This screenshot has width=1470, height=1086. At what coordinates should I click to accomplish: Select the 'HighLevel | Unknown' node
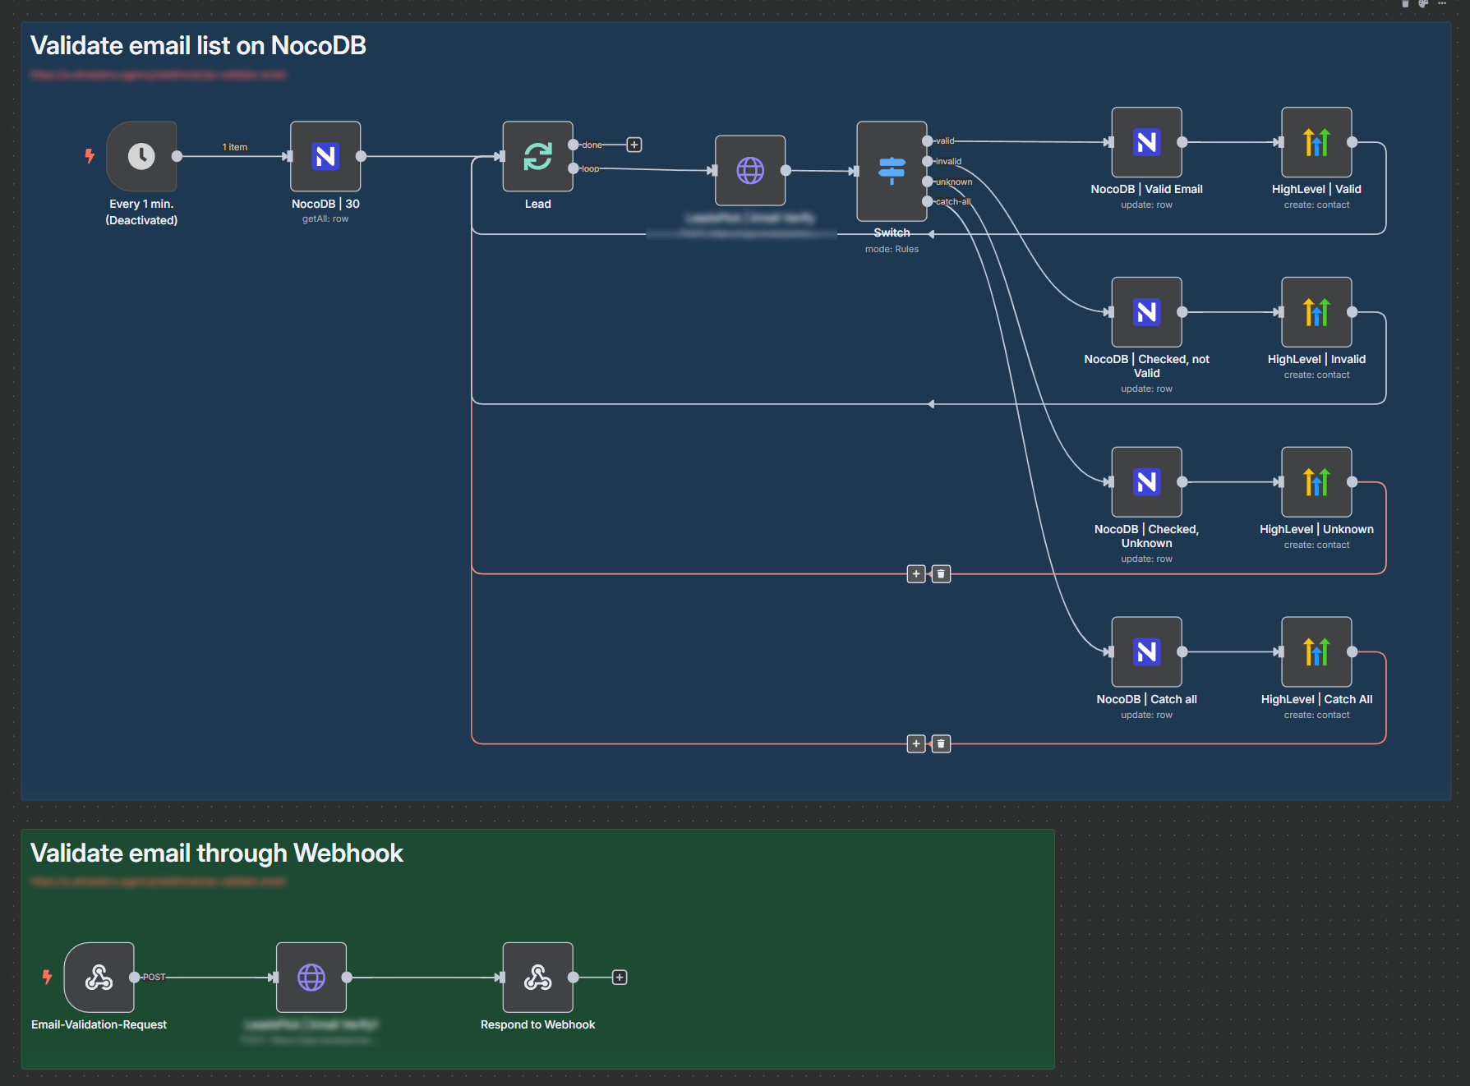coord(1316,482)
